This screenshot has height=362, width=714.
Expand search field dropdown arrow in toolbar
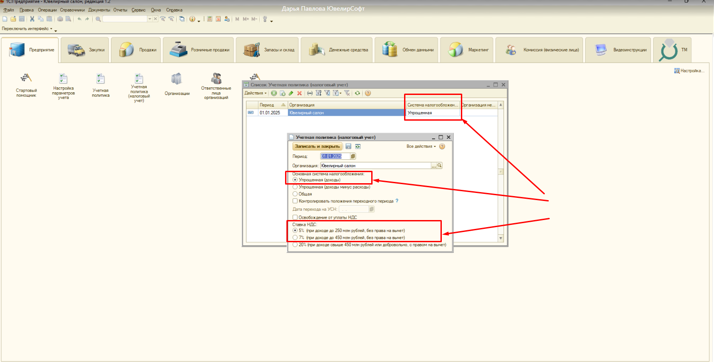pos(150,19)
